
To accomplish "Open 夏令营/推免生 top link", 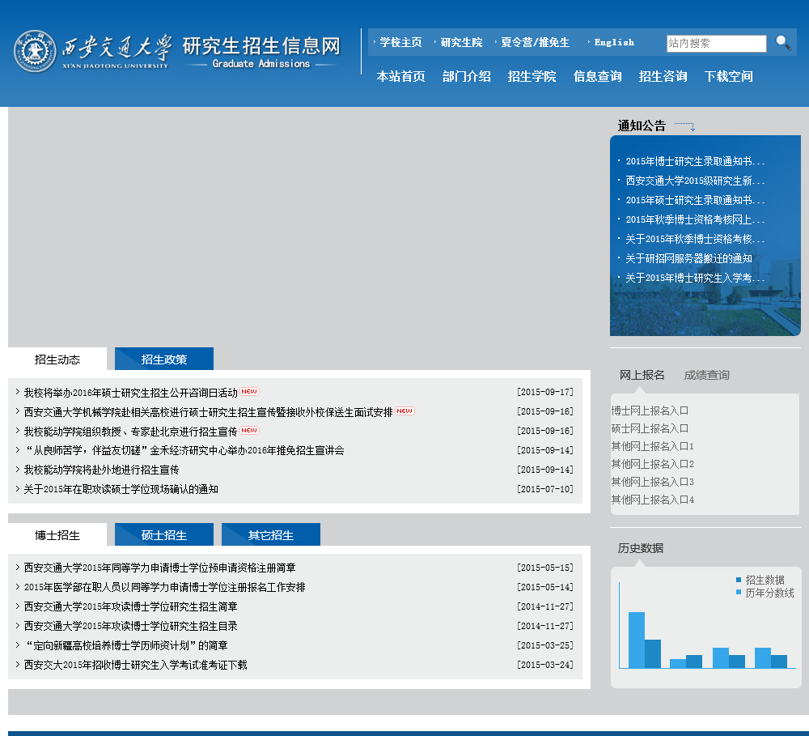I will (x=535, y=42).
